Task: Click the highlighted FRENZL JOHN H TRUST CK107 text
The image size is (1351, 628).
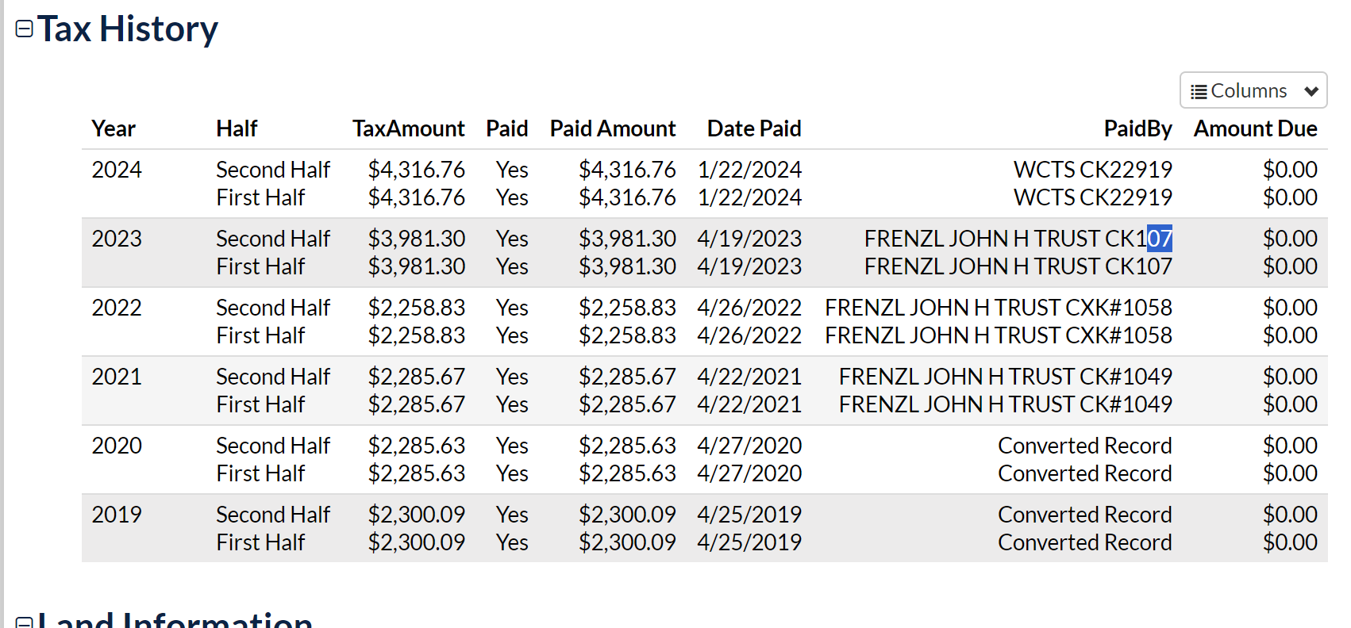Action: (1018, 239)
